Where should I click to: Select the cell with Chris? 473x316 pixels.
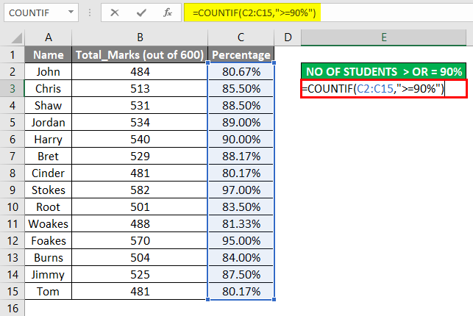(x=49, y=89)
